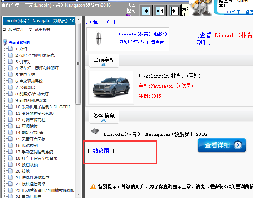Click the page icon for 16 巡航控制

coord(10,145)
